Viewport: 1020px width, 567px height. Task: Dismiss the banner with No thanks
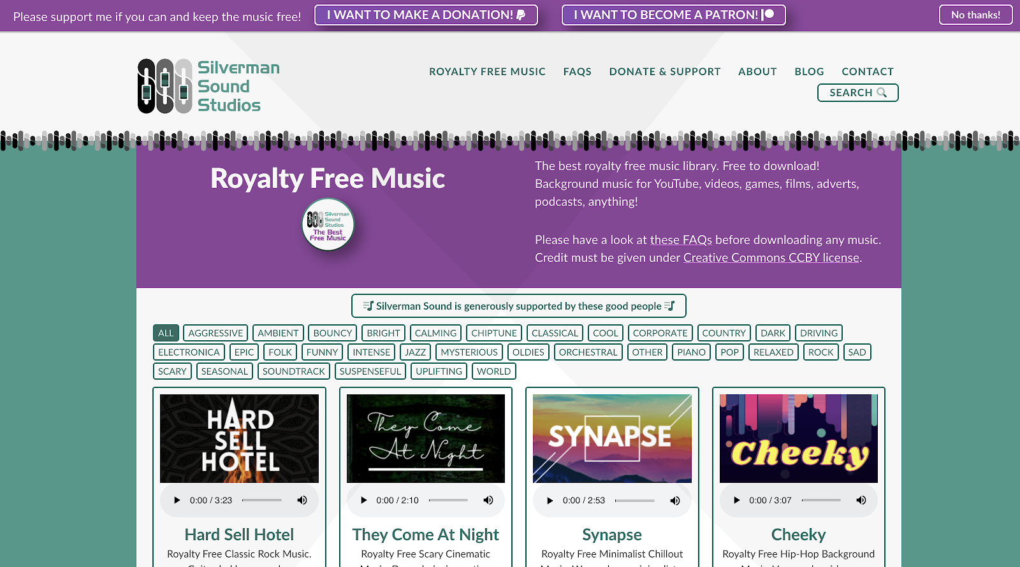[x=975, y=15]
